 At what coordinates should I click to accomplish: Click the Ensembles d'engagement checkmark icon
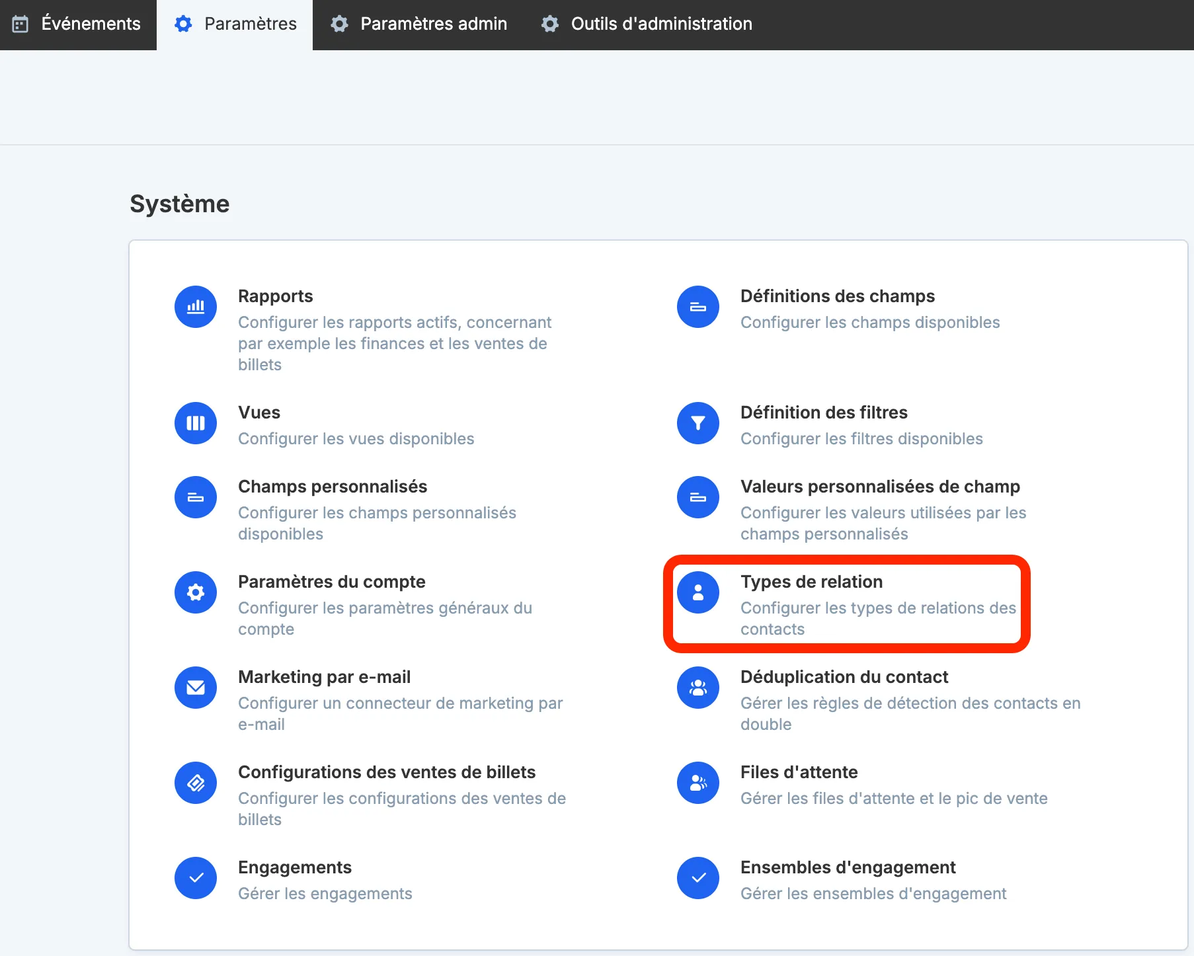coord(698,878)
